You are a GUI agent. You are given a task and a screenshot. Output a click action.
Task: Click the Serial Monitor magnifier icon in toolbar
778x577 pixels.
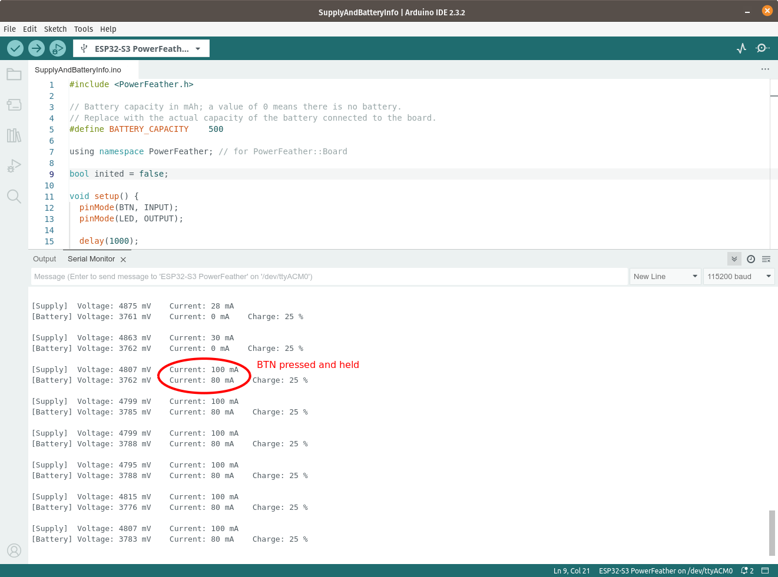click(x=763, y=48)
